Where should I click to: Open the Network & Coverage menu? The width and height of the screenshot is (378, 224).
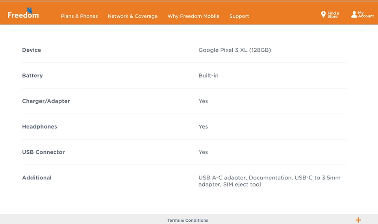[133, 16]
